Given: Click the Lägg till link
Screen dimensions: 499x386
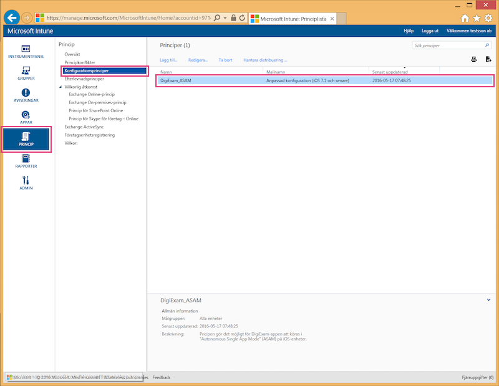Looking at the screenshot, I should pyautogui.click(x=168, y=60).
